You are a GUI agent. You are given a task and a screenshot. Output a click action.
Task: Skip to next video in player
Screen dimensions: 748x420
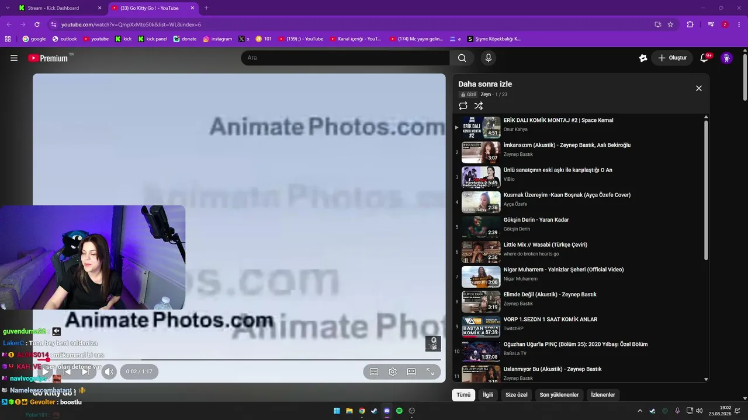point(85,372)
